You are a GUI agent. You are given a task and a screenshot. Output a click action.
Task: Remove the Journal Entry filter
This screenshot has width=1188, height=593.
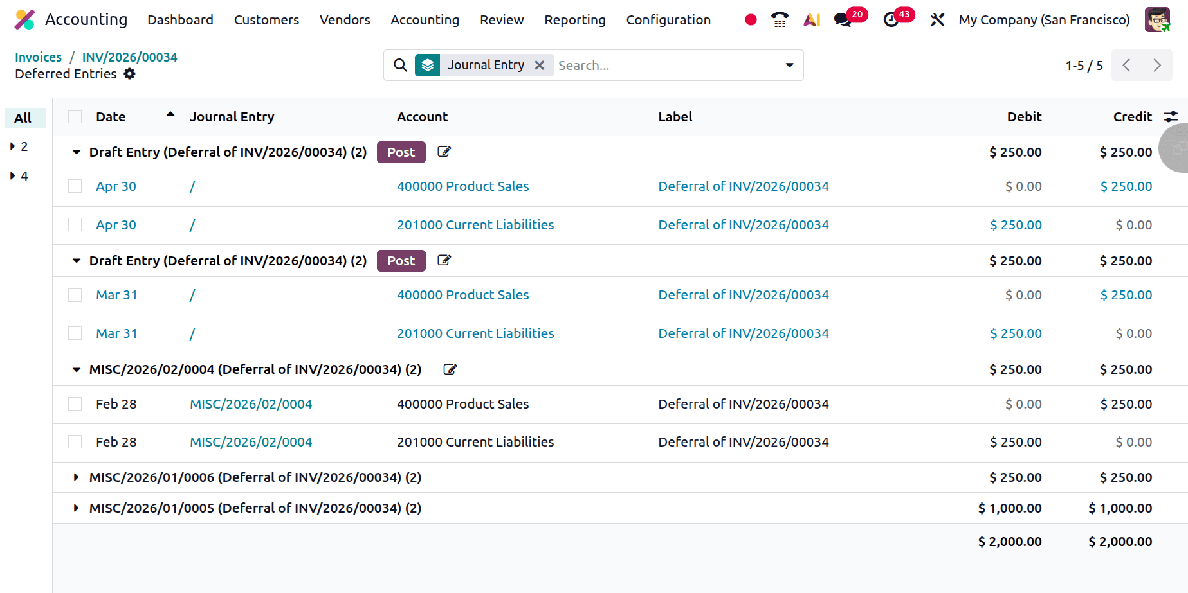pos(540,65)
